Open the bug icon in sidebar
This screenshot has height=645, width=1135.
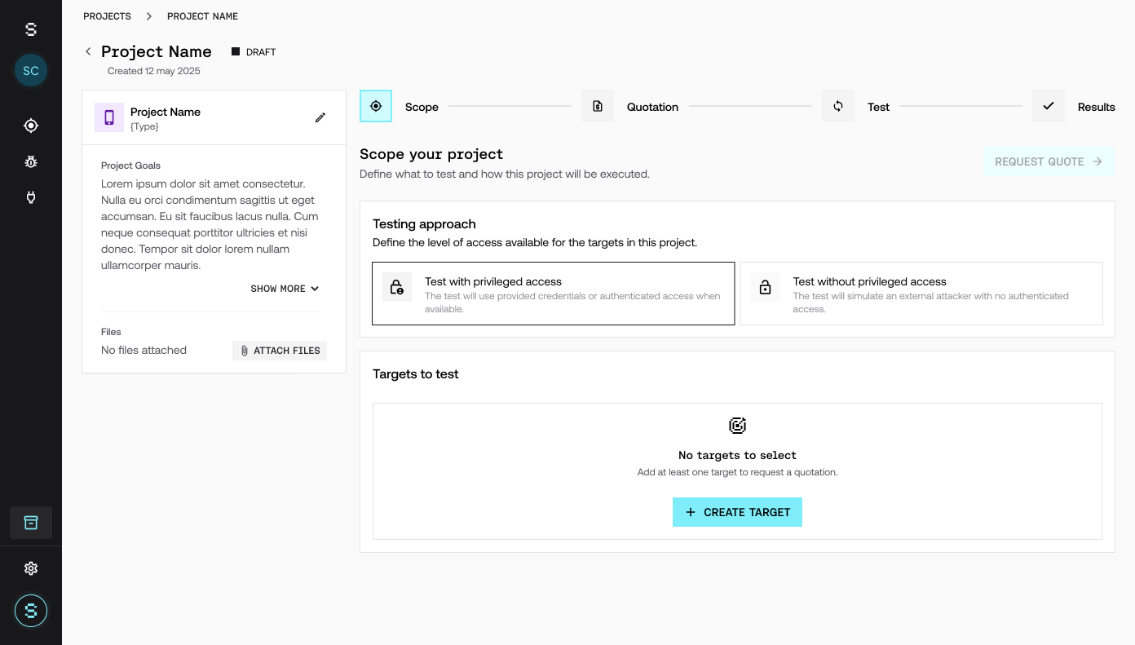click(x=31, y=161)
